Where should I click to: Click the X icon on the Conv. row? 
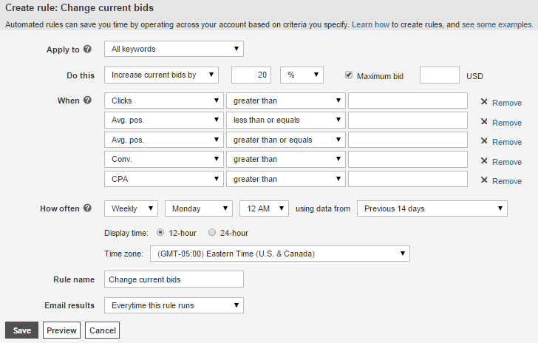point(484,160)
